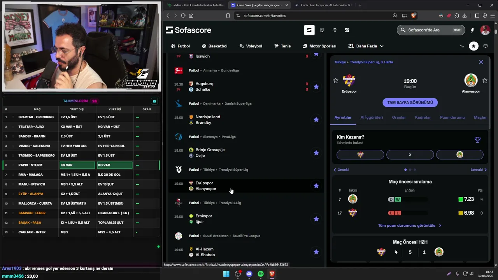
Task: Switch to Kadrolar tab
Action: coord(423,117)
